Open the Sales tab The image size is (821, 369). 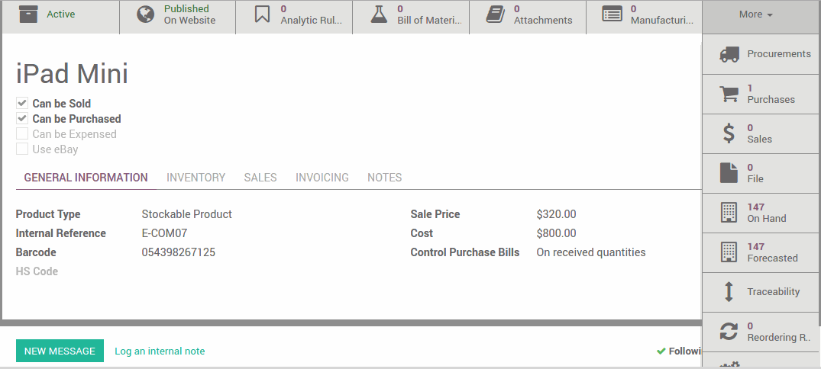pos(260,178)
